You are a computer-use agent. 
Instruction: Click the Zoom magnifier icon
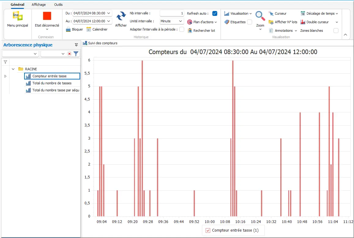[x=260, y=16]
